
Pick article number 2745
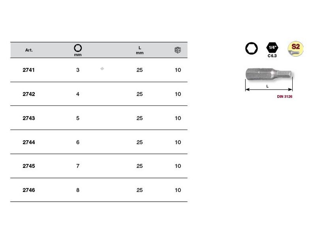coord(29,166)
